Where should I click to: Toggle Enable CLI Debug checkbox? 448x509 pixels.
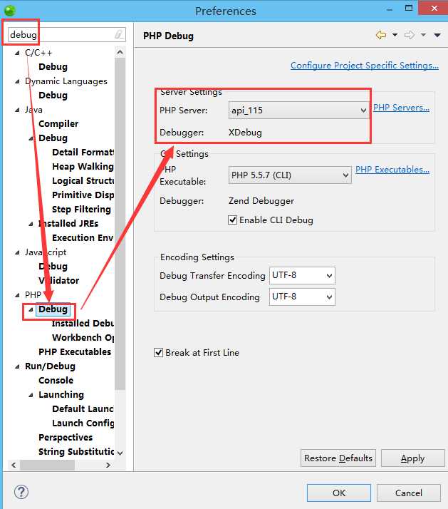232,220
